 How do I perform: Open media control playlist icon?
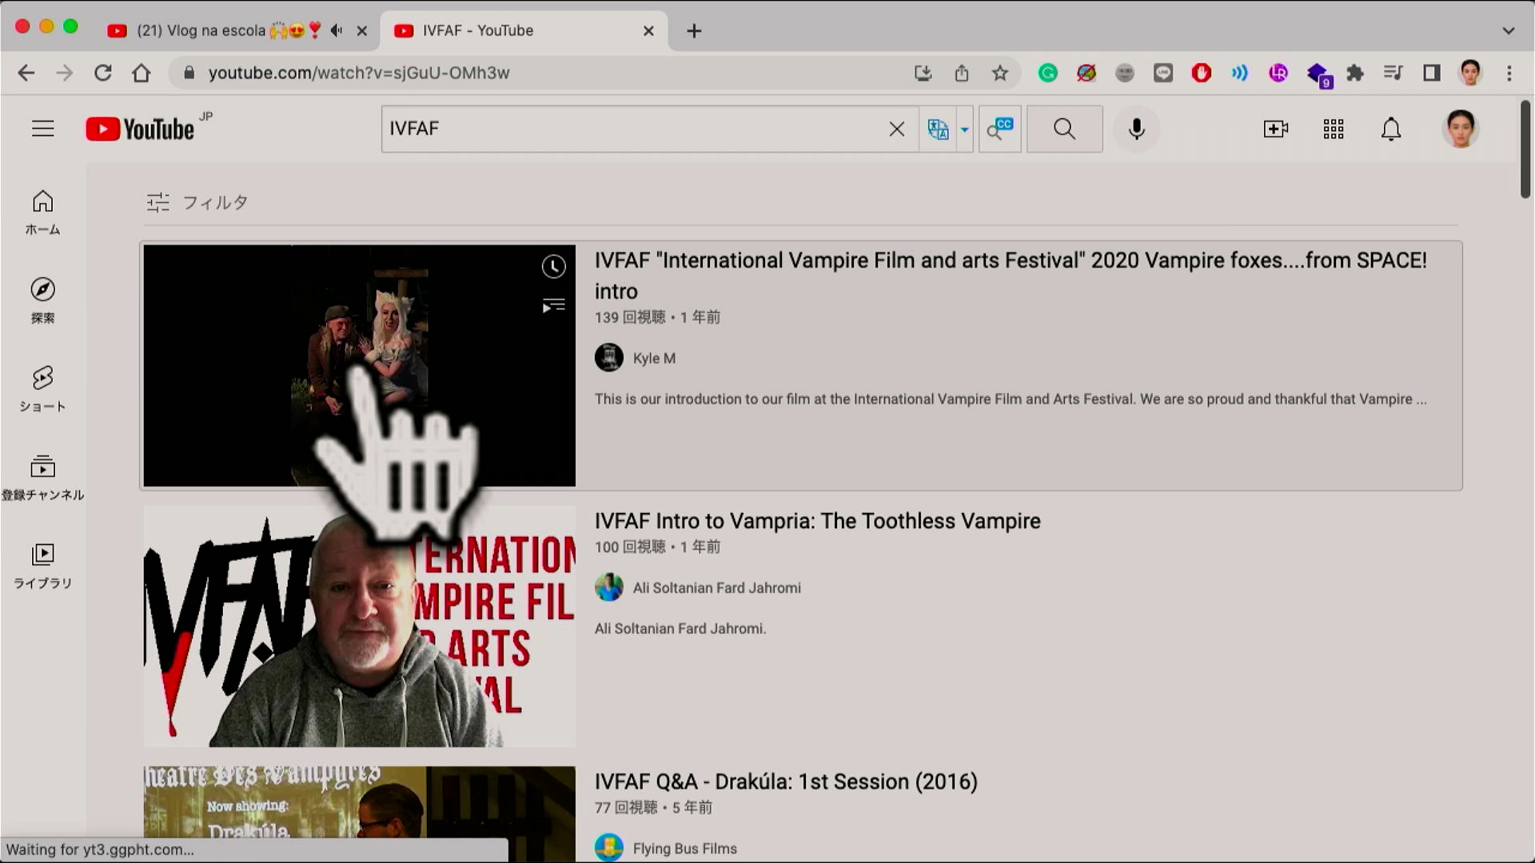click(1393, 73)
